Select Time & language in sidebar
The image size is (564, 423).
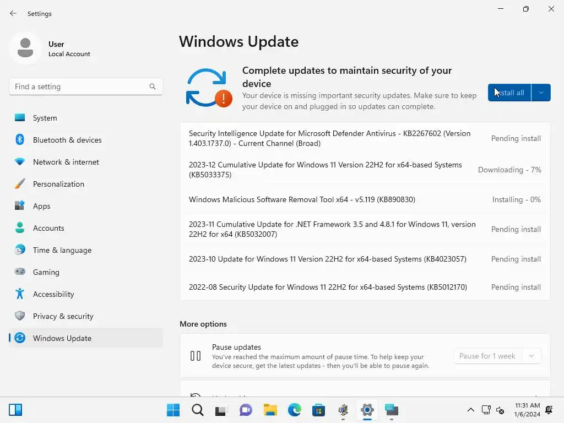[x=86, y=250]
